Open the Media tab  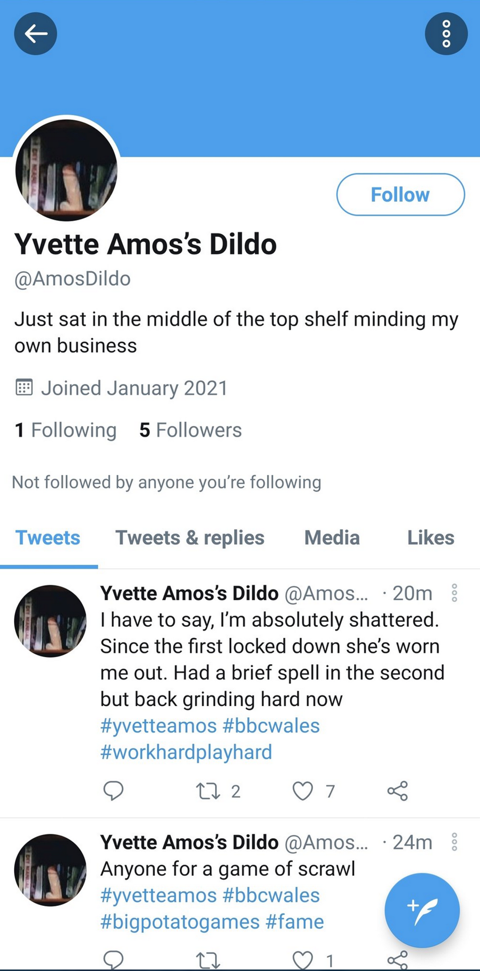click(332, 538)
